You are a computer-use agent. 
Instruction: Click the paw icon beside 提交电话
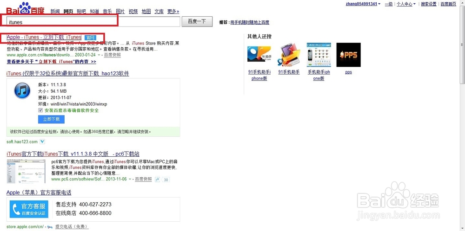pos(50,227)
